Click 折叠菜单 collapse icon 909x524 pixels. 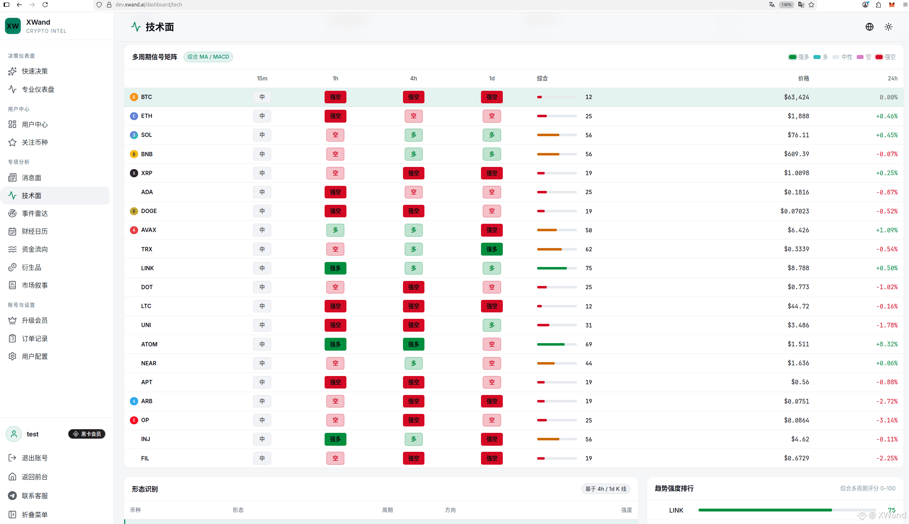(x=12, y=515)
